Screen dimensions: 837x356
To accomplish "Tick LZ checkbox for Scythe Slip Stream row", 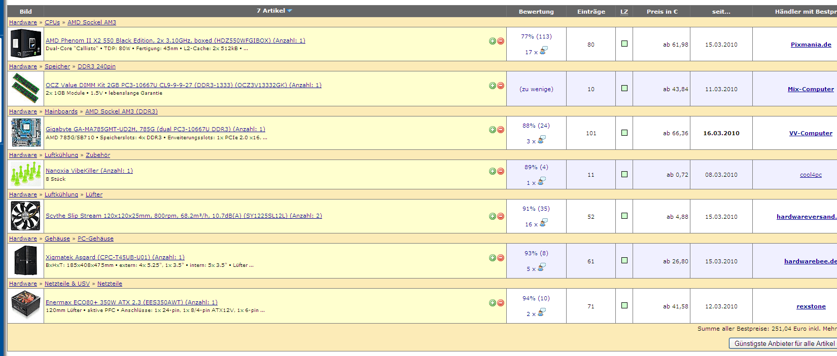I will (624, 216).
